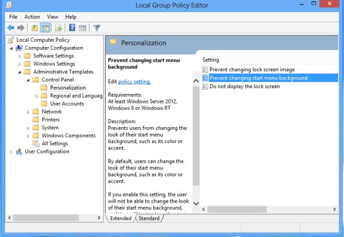Click the All Settings folder icon
344x237 pixels.
point(36,144)
